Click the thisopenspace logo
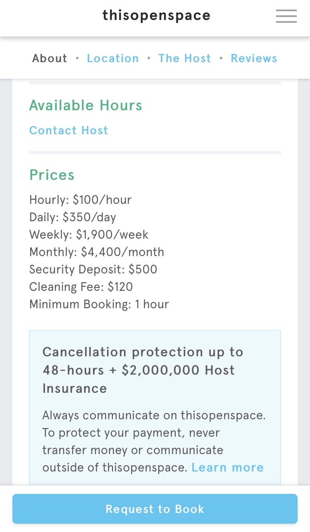 [156, 16]
